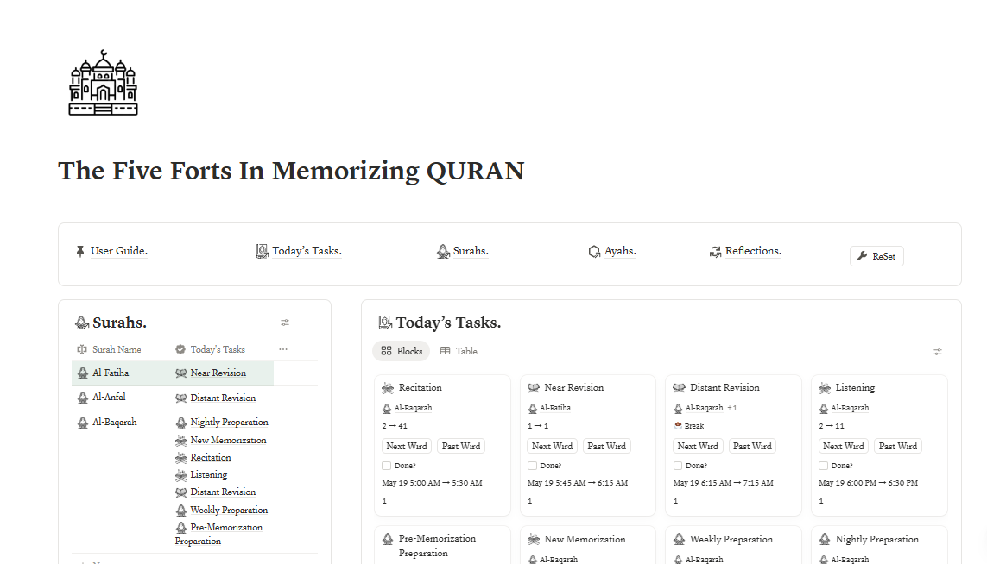Click the Nightly Preparation card icon
The image size is (987, 564).
[x=825, y=540]
